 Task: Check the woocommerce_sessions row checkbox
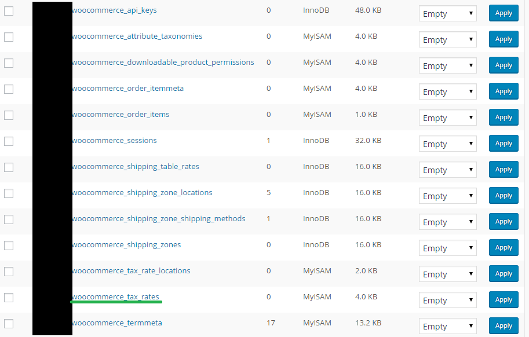9,141
